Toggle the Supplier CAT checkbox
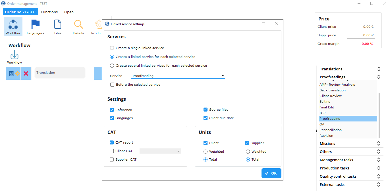 coord(112,159)
